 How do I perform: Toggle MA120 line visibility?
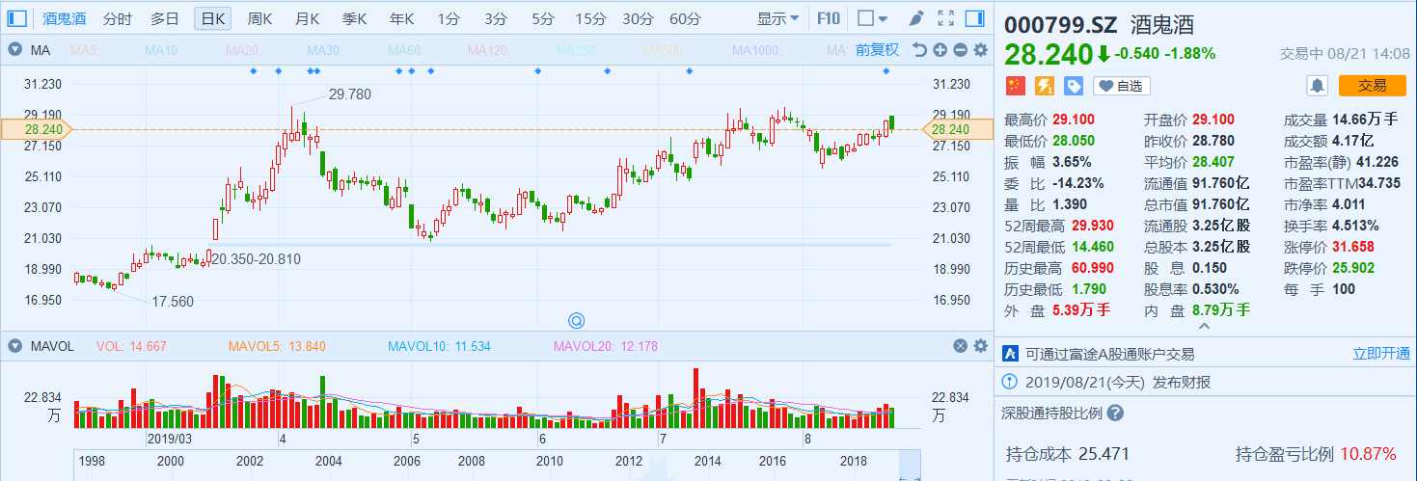(x=487, y=50)
